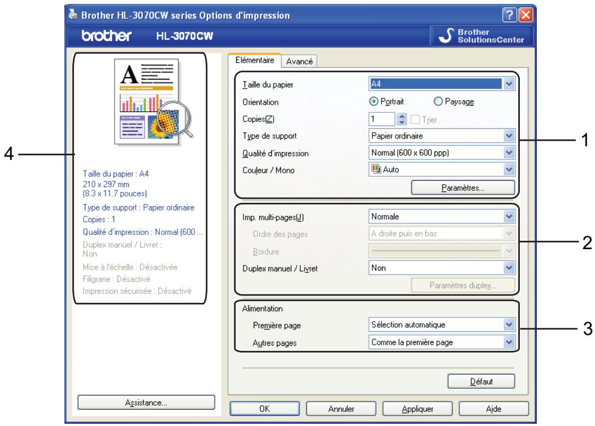Click the Aide button
Image resolution: width=595 pixels, height=426 pixels.
(x=494, y=408)
